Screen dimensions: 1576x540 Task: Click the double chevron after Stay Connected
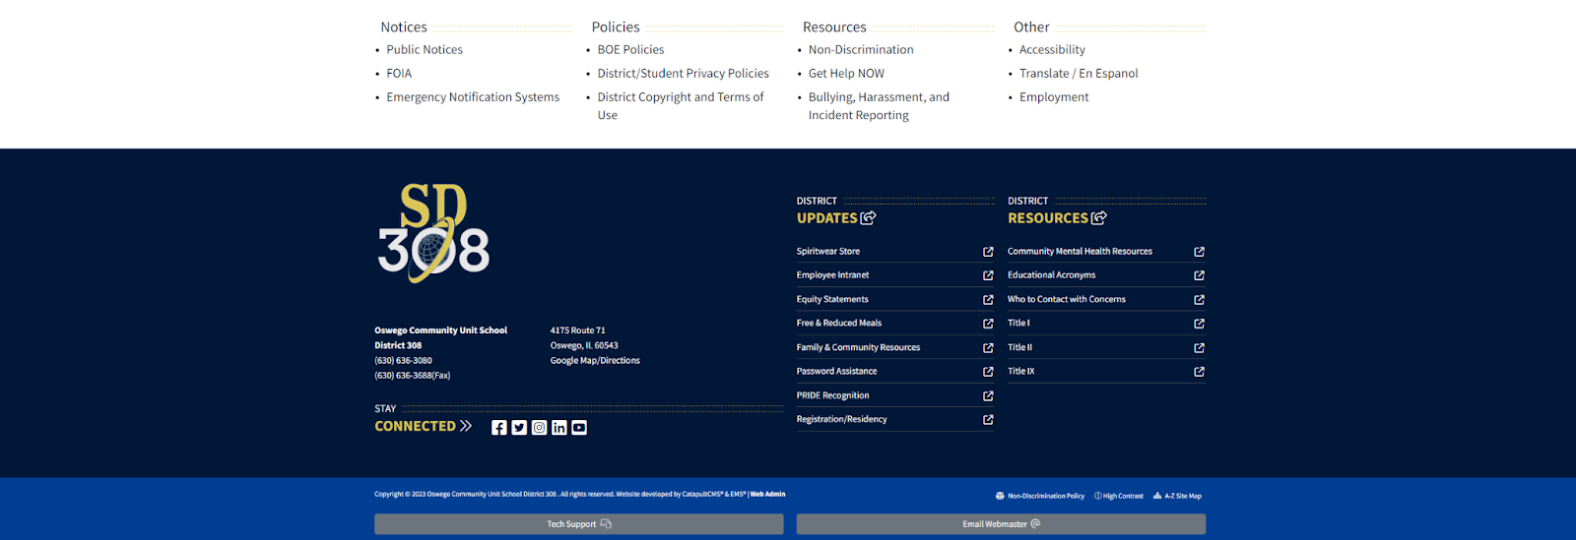pos(466,426)
